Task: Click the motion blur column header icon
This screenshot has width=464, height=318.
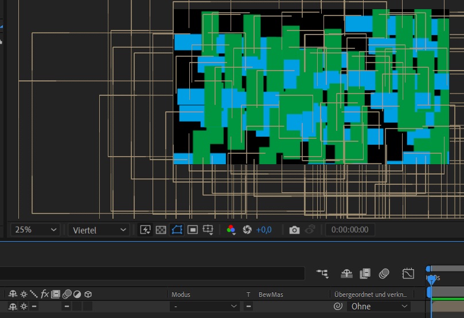Action: coord(67,294)
